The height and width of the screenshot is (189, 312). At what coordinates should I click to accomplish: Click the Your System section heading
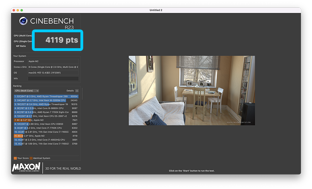pos(19,56)
